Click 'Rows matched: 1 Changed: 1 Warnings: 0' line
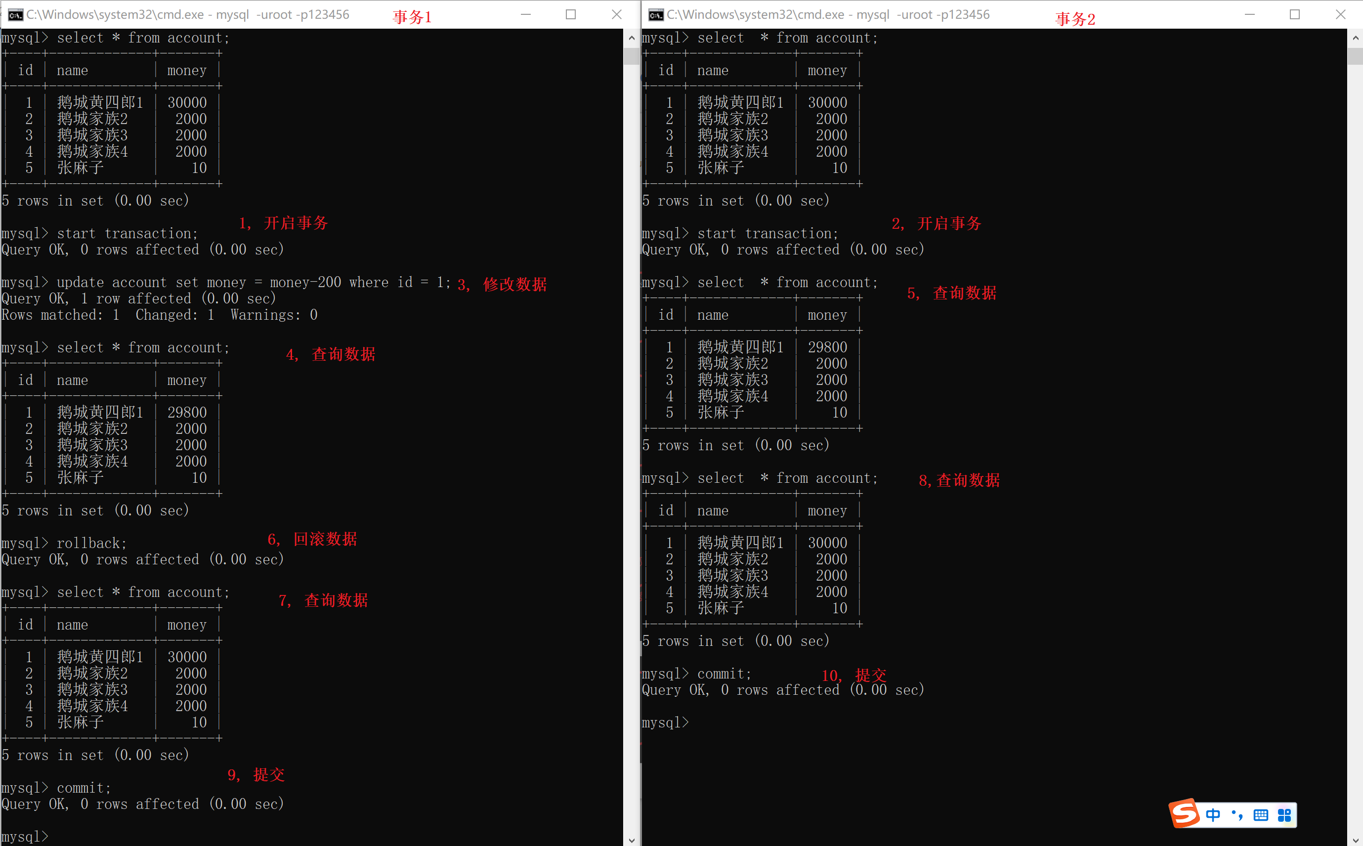 click(x=160, y=315)
